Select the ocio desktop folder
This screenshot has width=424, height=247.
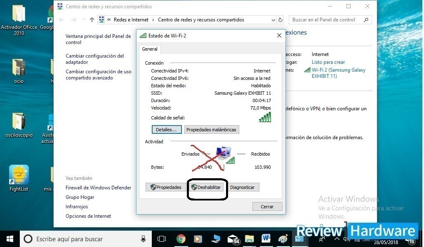click(19, 71)
